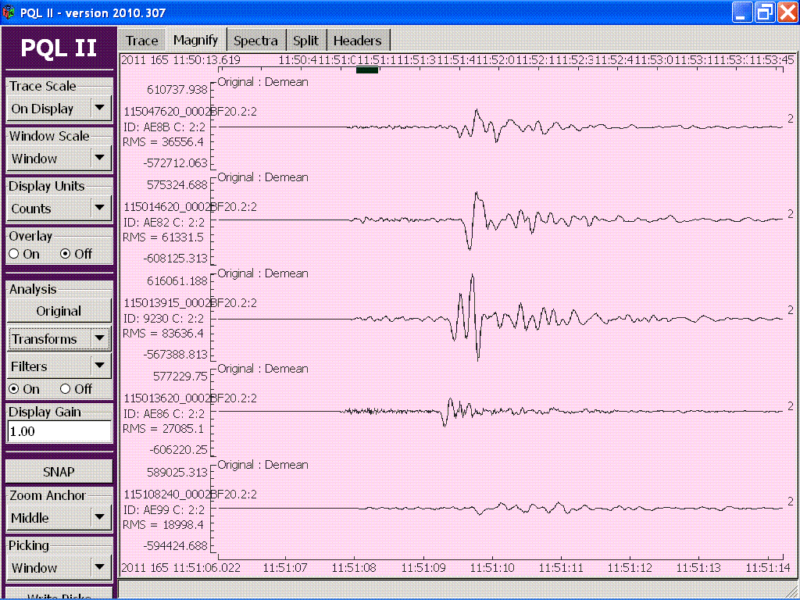Viewport: 800px width, 600px height.
Task: Click the RMS = 83636.4 value
Action: point(163,333)
